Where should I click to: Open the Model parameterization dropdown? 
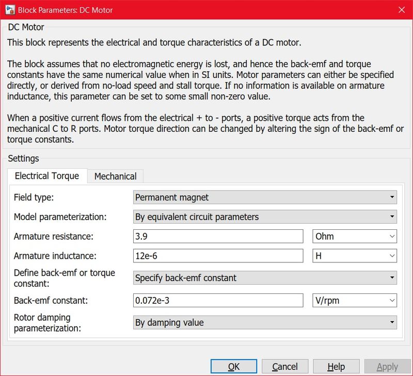(x=391, y=216)
